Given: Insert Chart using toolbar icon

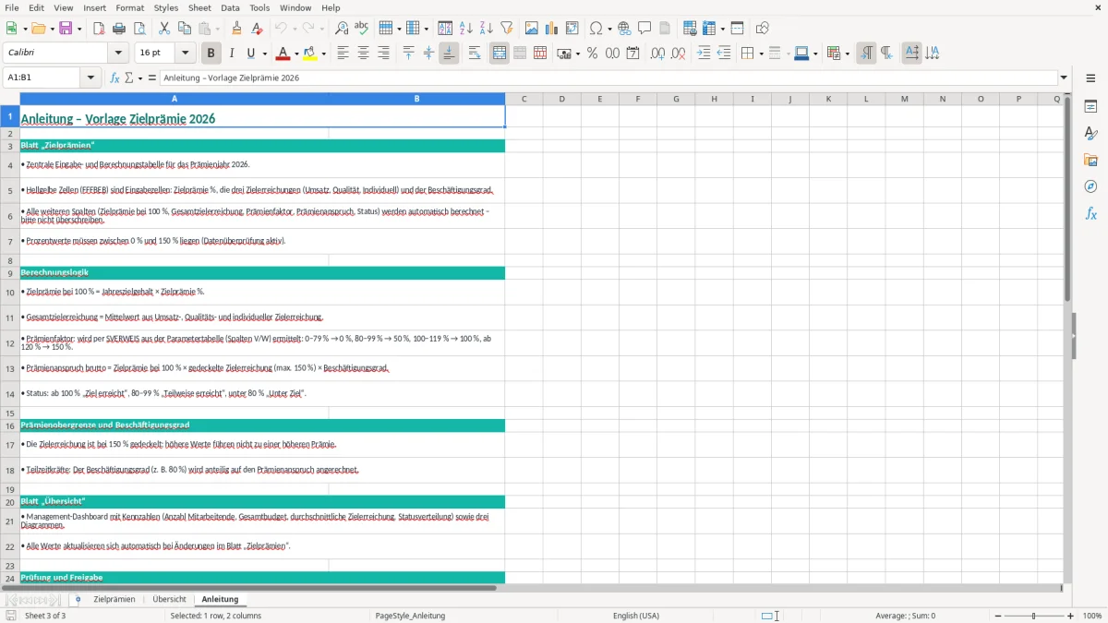Looking at the screenshot, I should coord(552,29).
